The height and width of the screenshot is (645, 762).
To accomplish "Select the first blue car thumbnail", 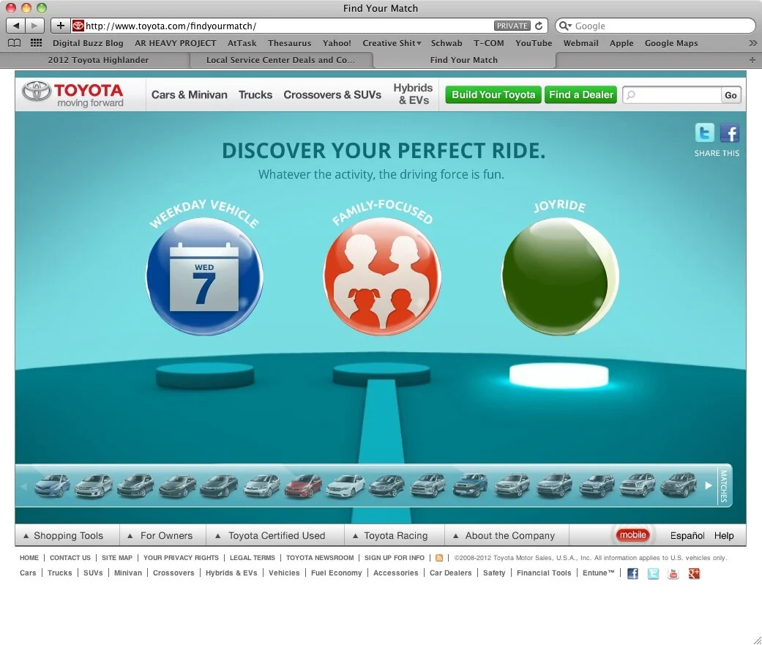I will 52,485.
